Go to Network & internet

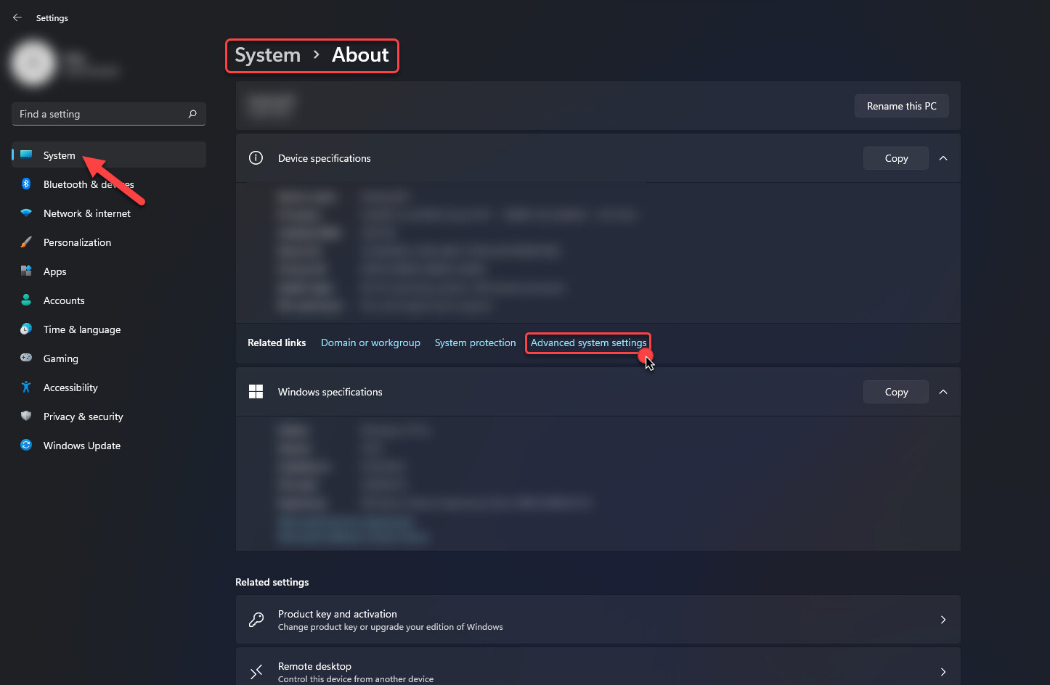(x=109, y=213)
